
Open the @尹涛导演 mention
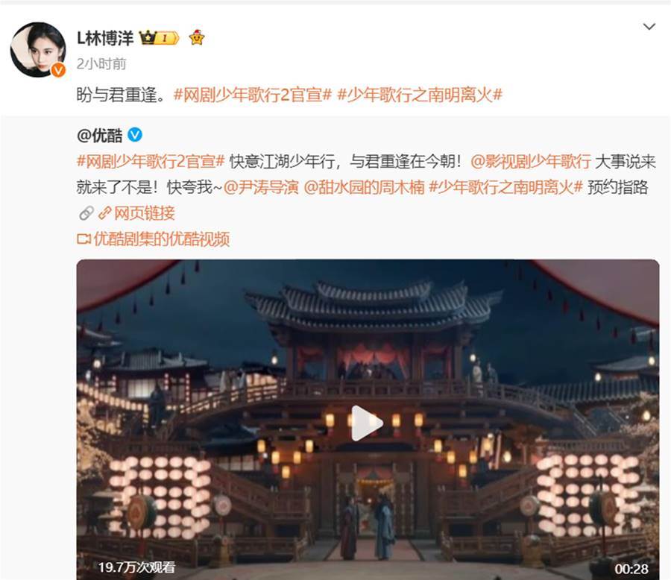pos(261,187)
